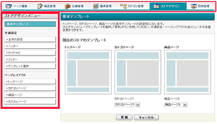The width and height of the screenshot is (217, 124).
Task: Click the キャンセル button
Action: [146, 117]
